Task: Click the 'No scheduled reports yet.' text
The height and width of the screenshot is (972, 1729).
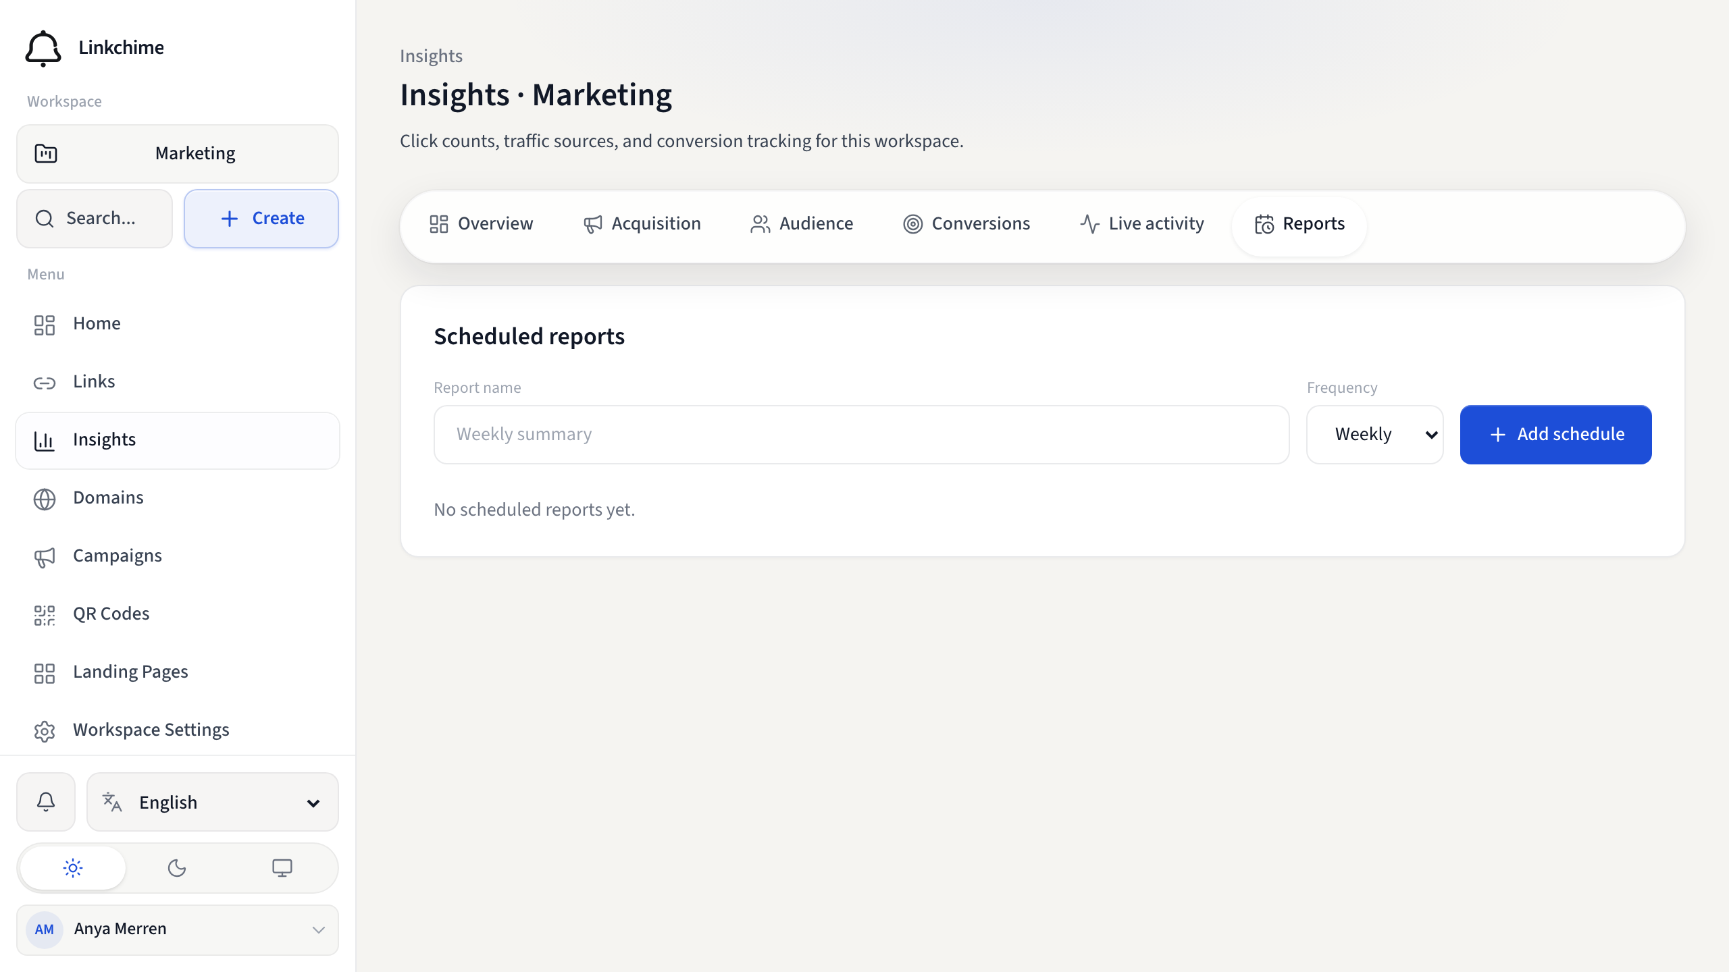Action: click(534, 510)
